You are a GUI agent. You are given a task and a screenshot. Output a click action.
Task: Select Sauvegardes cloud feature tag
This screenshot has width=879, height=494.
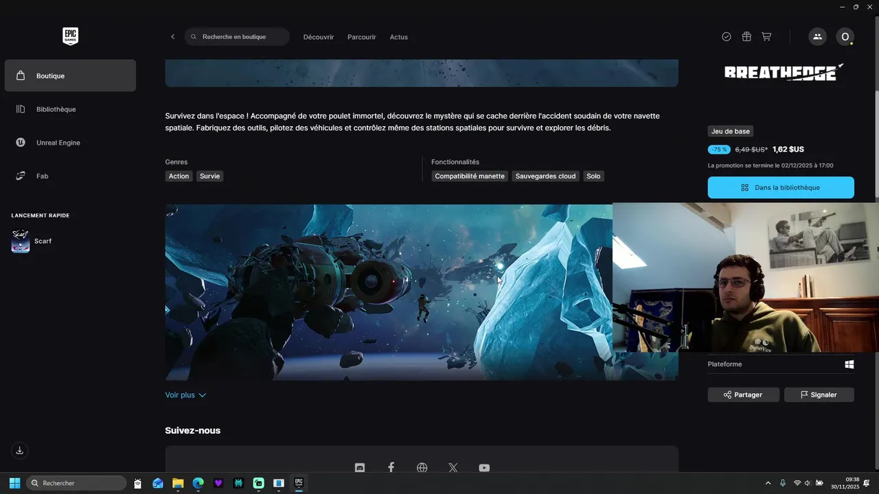(x=545, y=176)
